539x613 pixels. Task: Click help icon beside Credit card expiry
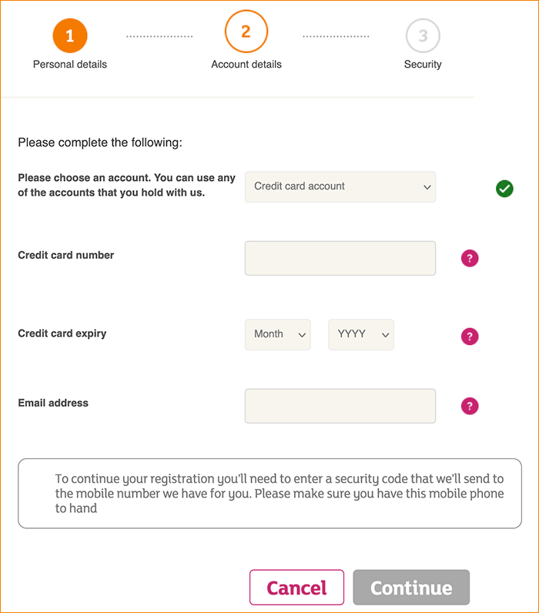coord(470,337)
